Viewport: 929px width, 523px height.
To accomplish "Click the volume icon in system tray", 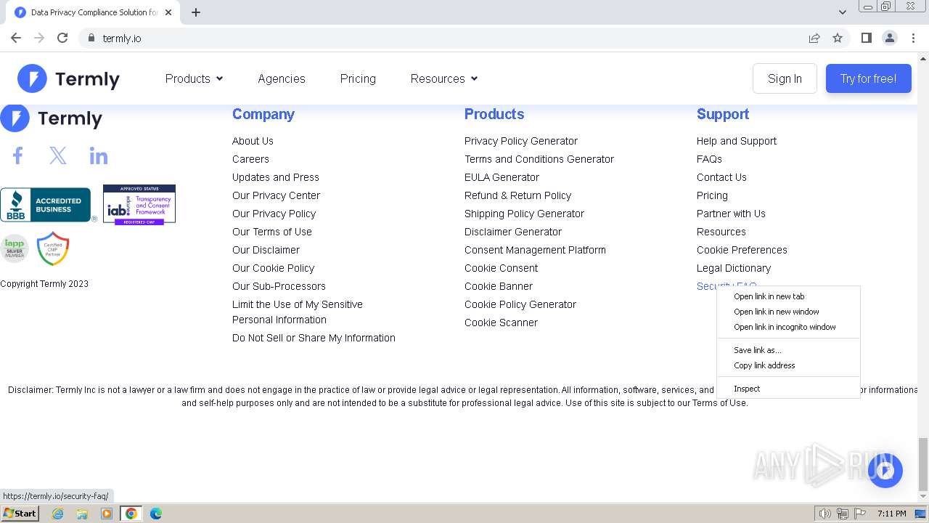I will click(x=825, y=514).
